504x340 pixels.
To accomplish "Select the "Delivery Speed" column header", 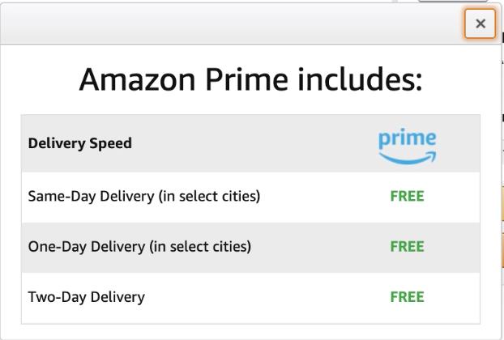I will [79, 143].
